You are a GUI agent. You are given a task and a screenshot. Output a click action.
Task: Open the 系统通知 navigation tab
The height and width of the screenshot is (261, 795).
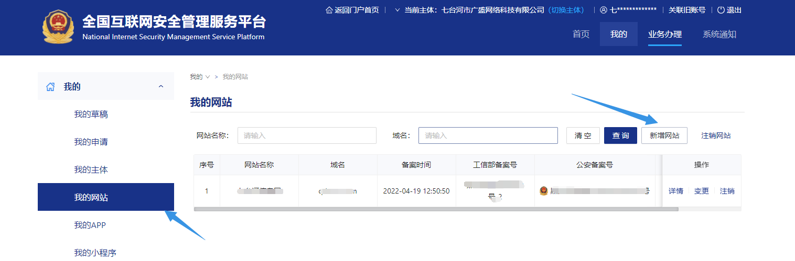(719, 35)
